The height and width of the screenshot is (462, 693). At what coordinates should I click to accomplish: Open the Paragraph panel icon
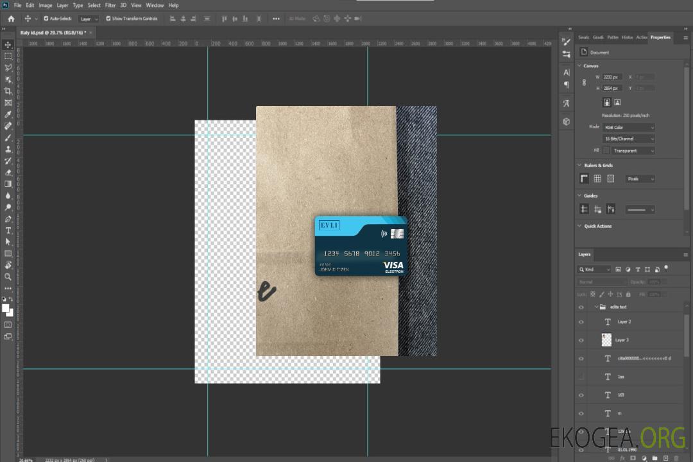[567, 85]
